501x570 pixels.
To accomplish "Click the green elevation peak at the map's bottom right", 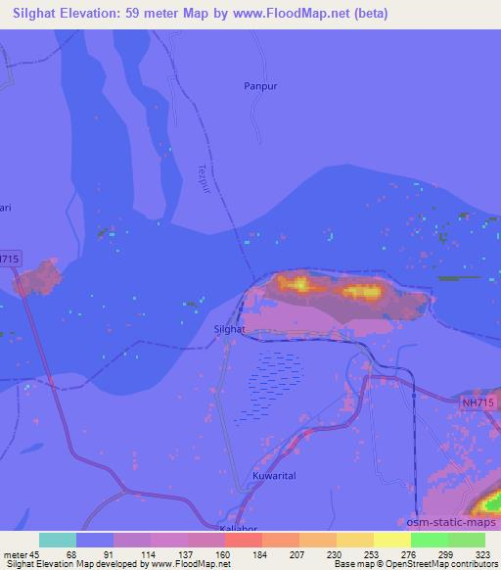I will [494, 505].
